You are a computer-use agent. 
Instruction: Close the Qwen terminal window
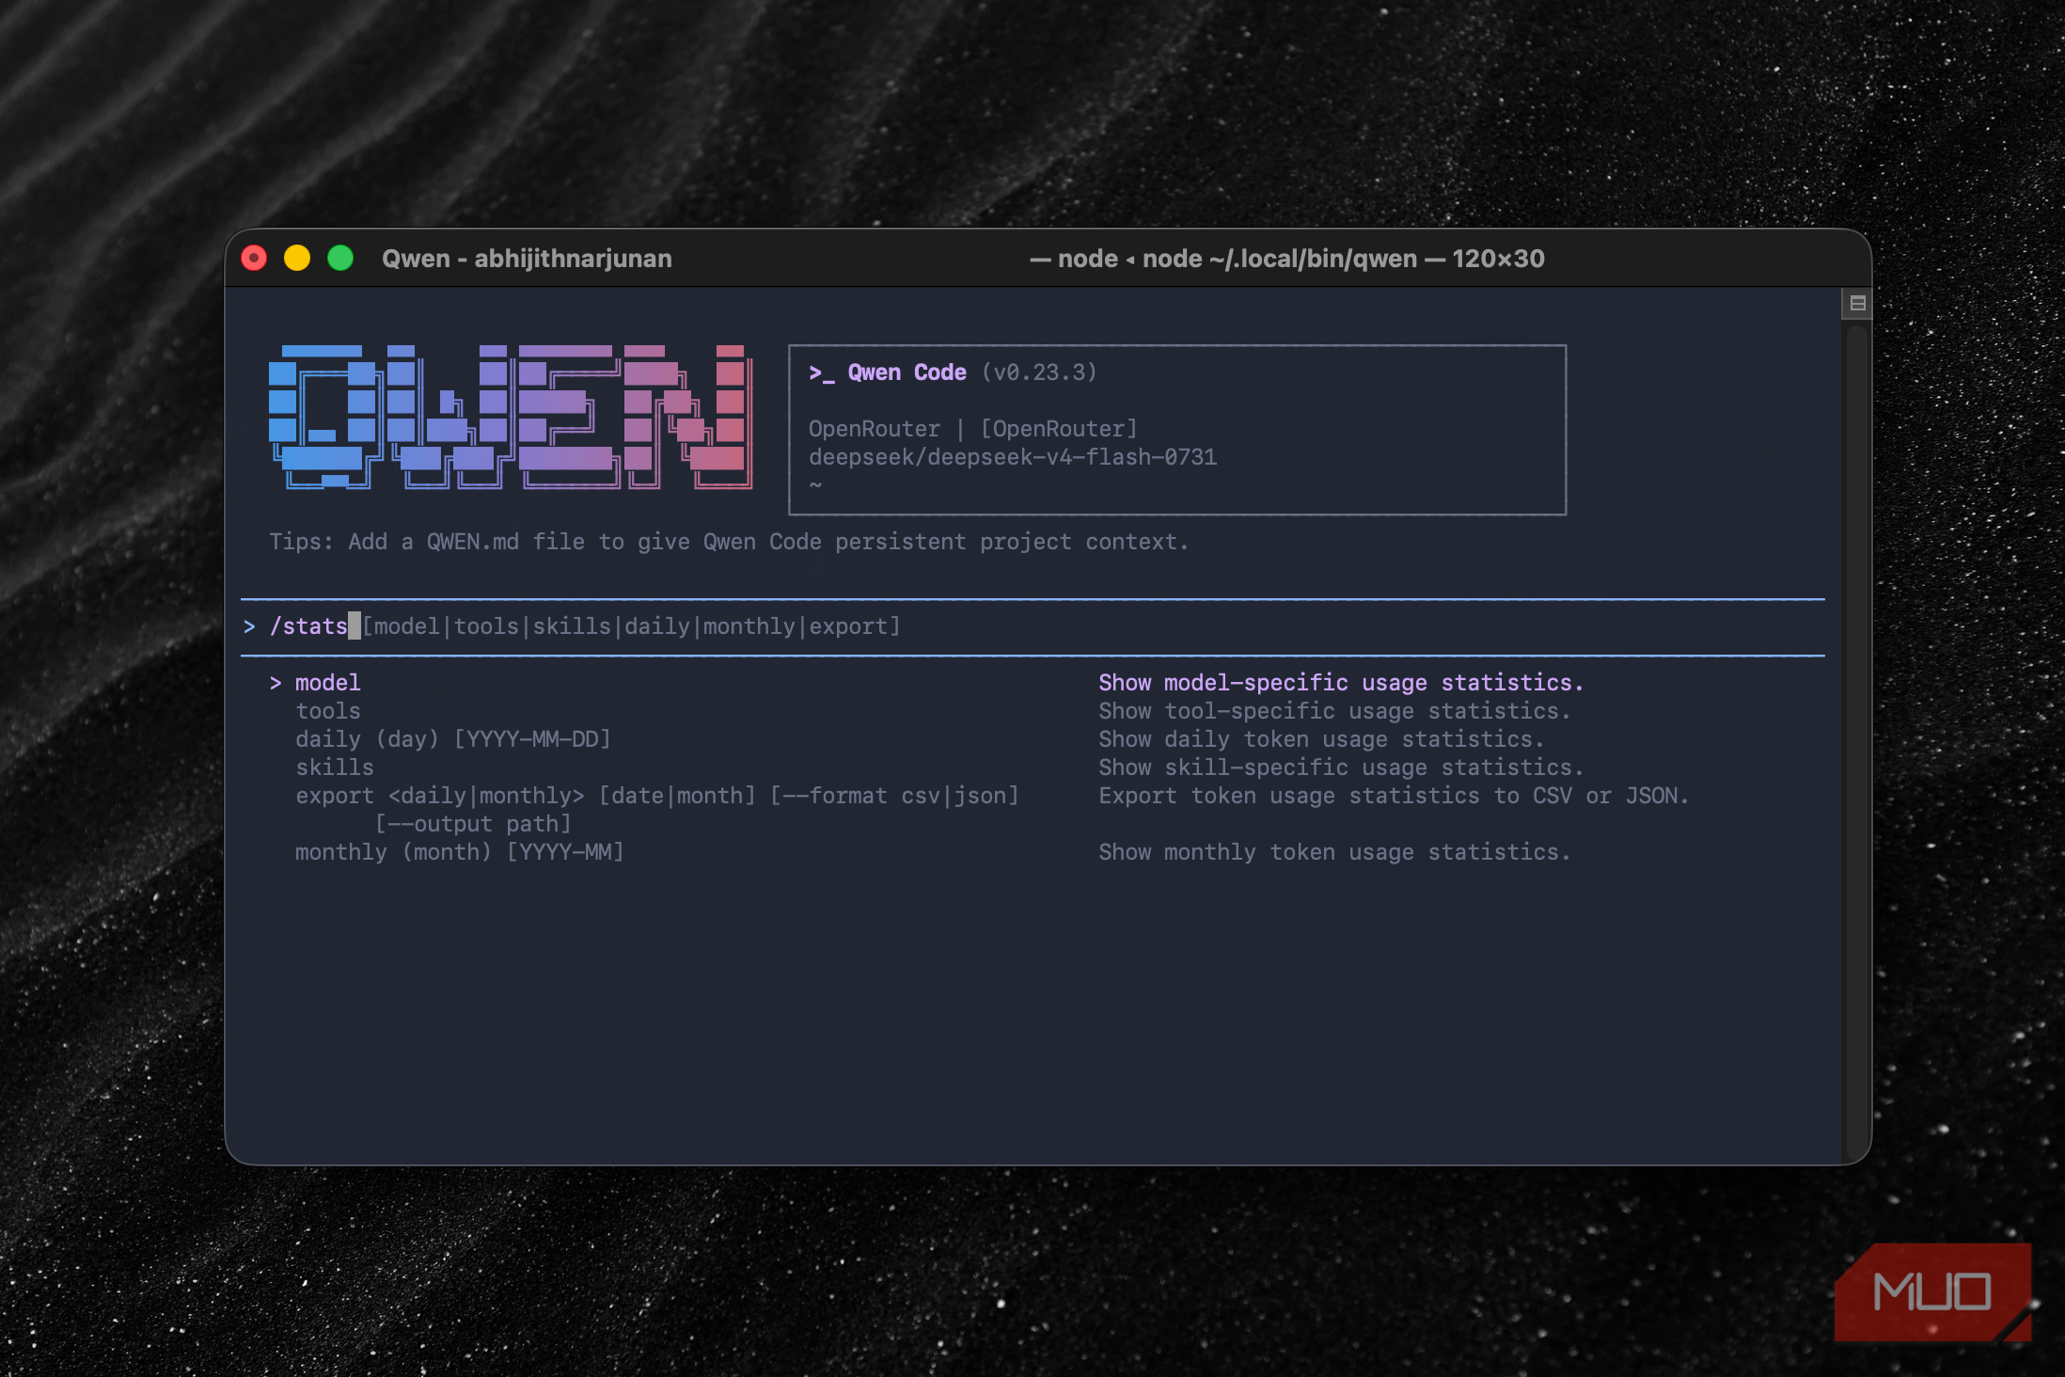tap(254, 259)
